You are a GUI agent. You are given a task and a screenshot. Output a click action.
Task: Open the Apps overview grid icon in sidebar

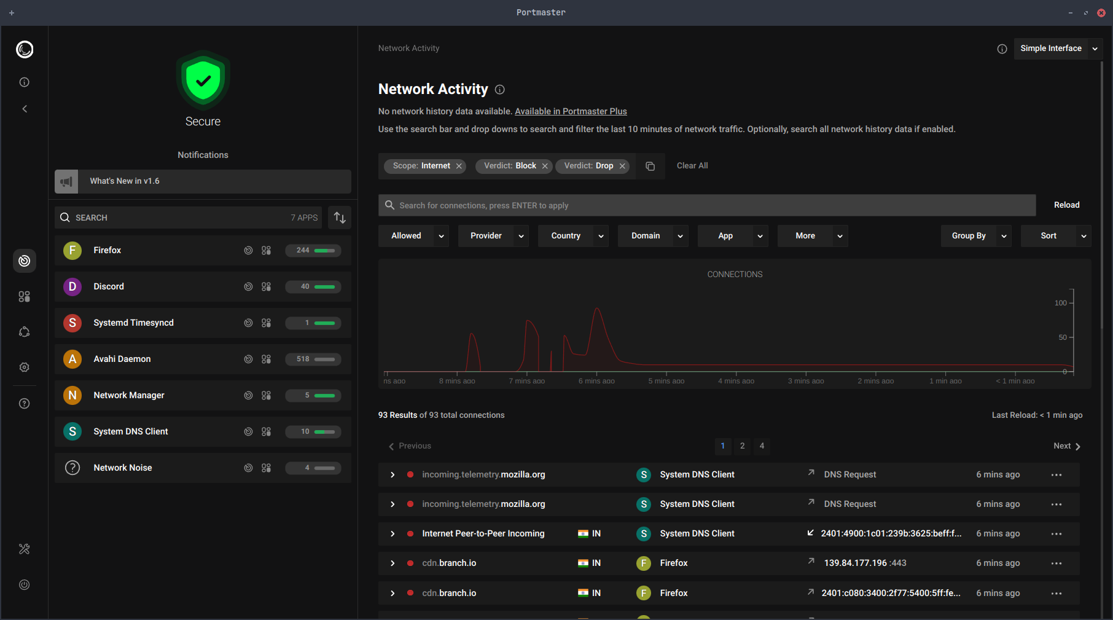[24, 296]
